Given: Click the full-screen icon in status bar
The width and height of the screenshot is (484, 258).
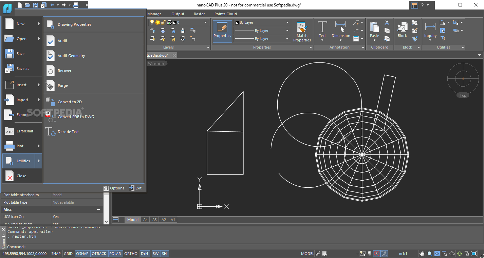Looking at the screenshot, I should (x=474, y=254).
